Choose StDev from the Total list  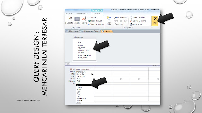(85, 90)
